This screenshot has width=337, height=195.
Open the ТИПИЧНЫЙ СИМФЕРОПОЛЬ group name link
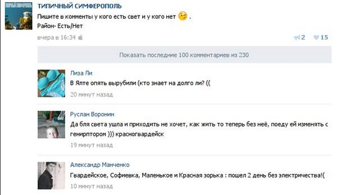pos(80,6)
